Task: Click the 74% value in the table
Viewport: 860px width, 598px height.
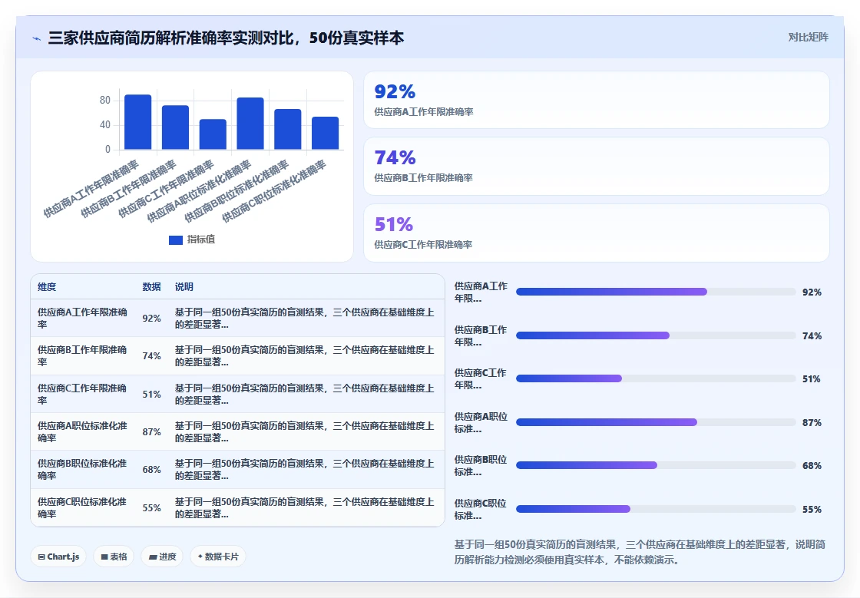Action: click(x=151, y=356)
